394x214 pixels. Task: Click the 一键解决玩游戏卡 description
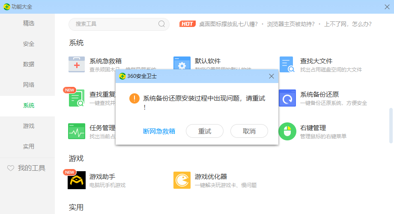click(226, 185)
